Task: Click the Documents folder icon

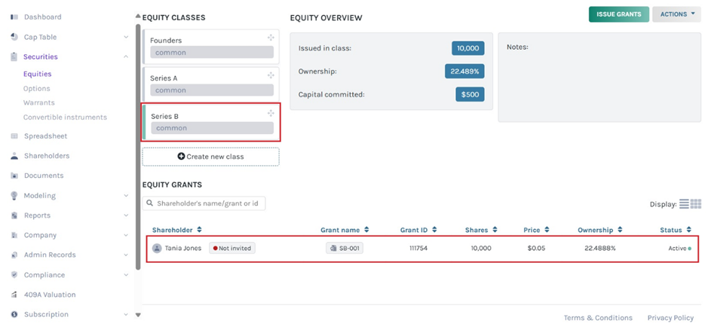Action: [14, 176]
